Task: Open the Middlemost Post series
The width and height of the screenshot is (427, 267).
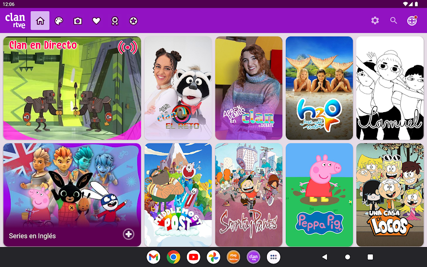Action: coord(178,195)
